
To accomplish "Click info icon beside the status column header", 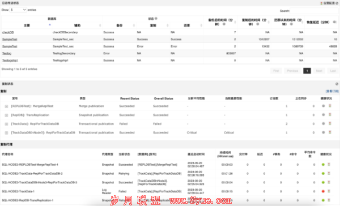I will (156, 19).
